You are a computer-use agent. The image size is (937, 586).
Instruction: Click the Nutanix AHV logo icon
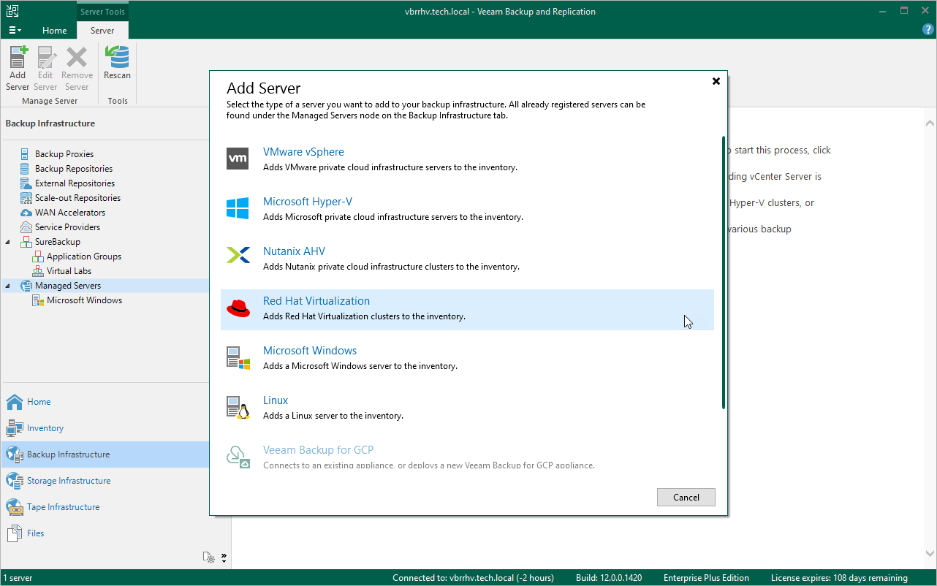pos(238,255)
